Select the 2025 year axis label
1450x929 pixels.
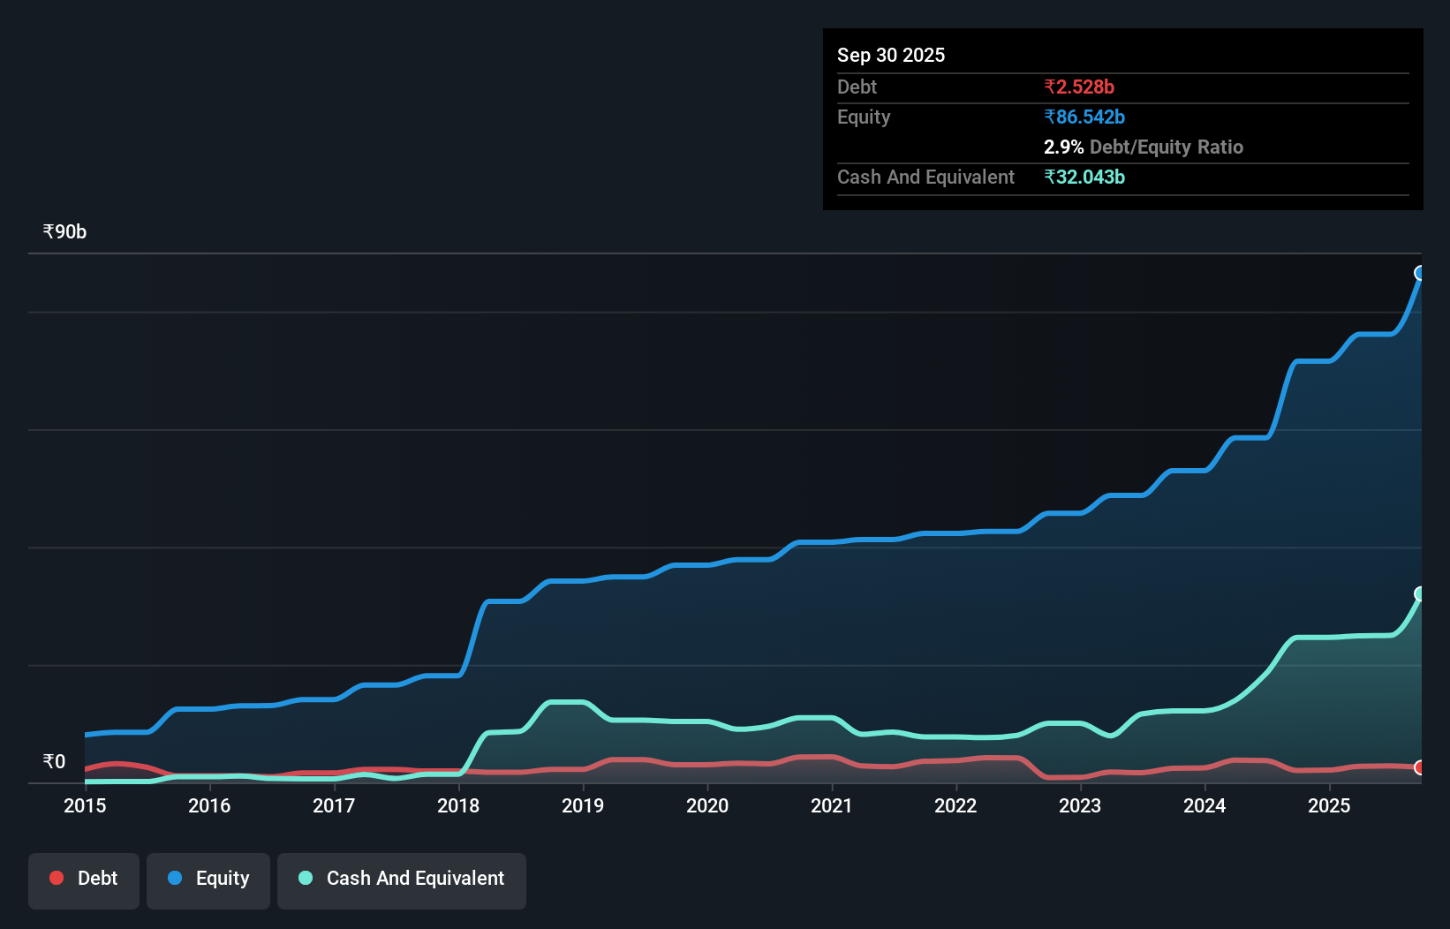[1330, 805]
